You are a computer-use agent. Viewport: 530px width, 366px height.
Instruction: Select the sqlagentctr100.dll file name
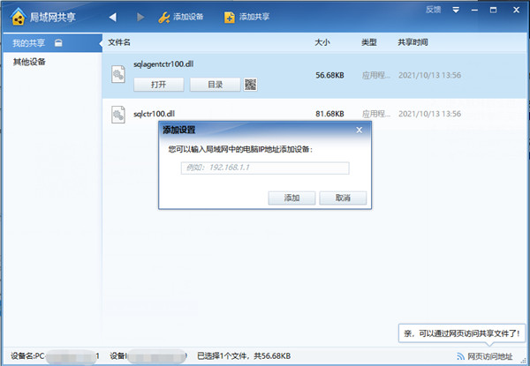[x=163, y=64]
